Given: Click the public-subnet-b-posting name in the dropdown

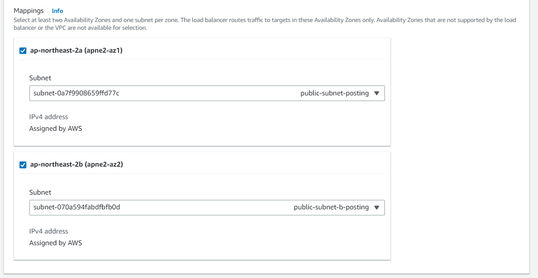Looking at the screenshot, I should click(331, 207).
